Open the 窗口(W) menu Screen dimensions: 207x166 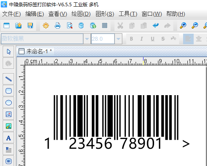[x=152, y=14]
